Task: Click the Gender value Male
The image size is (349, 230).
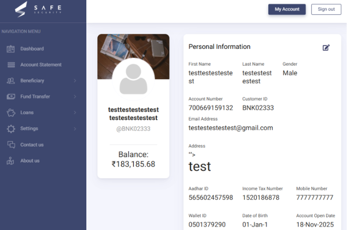Action: (x=290, y=73)
